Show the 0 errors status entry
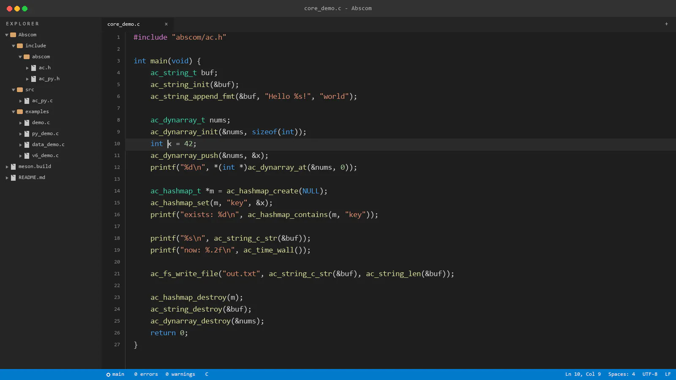The image size is (676, 380). (146, 375)
